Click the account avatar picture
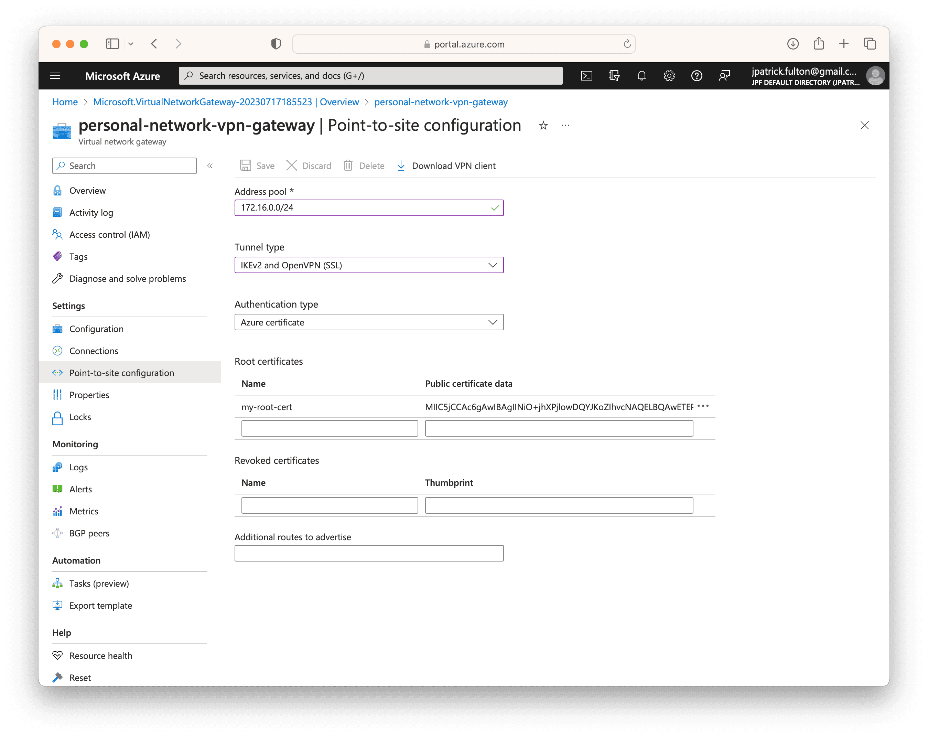Image resolution: width=928 pixels, height=737 pixels. tap(875, 76)
